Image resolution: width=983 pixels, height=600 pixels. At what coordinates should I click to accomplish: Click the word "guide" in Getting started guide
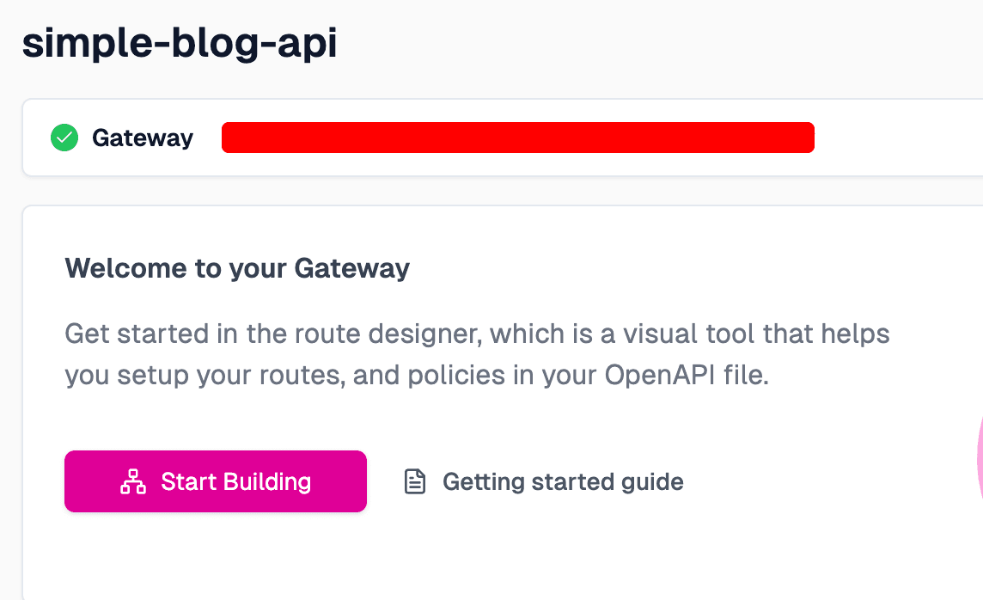pyautogui.click(x=652, y=481)
